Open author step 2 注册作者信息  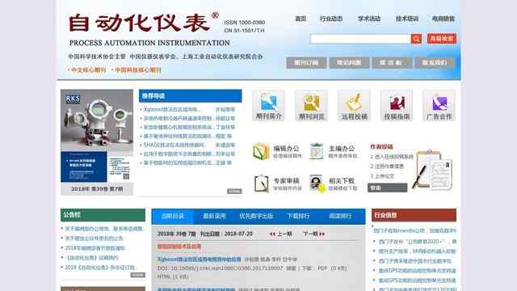pyautogui.click(x=387, y=167)
